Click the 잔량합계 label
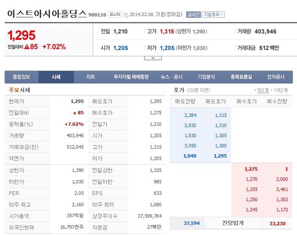 click(x=233, y=223)
